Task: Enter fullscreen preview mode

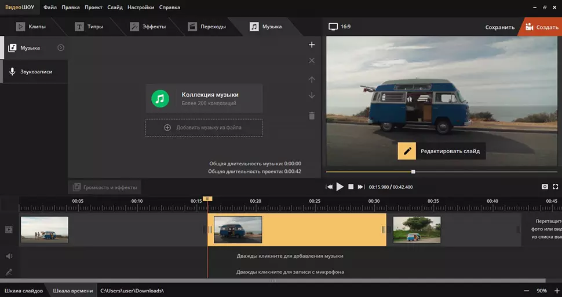Action: pos(556,187)
